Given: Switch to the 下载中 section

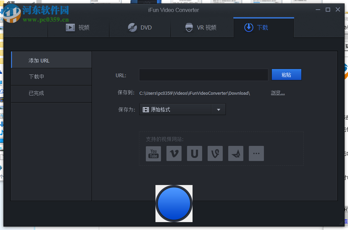Looking at the screenshot, I should 51,77.
